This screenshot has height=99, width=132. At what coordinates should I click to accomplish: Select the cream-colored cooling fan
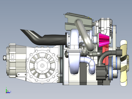pyautogui.click(x=124, y=63)
